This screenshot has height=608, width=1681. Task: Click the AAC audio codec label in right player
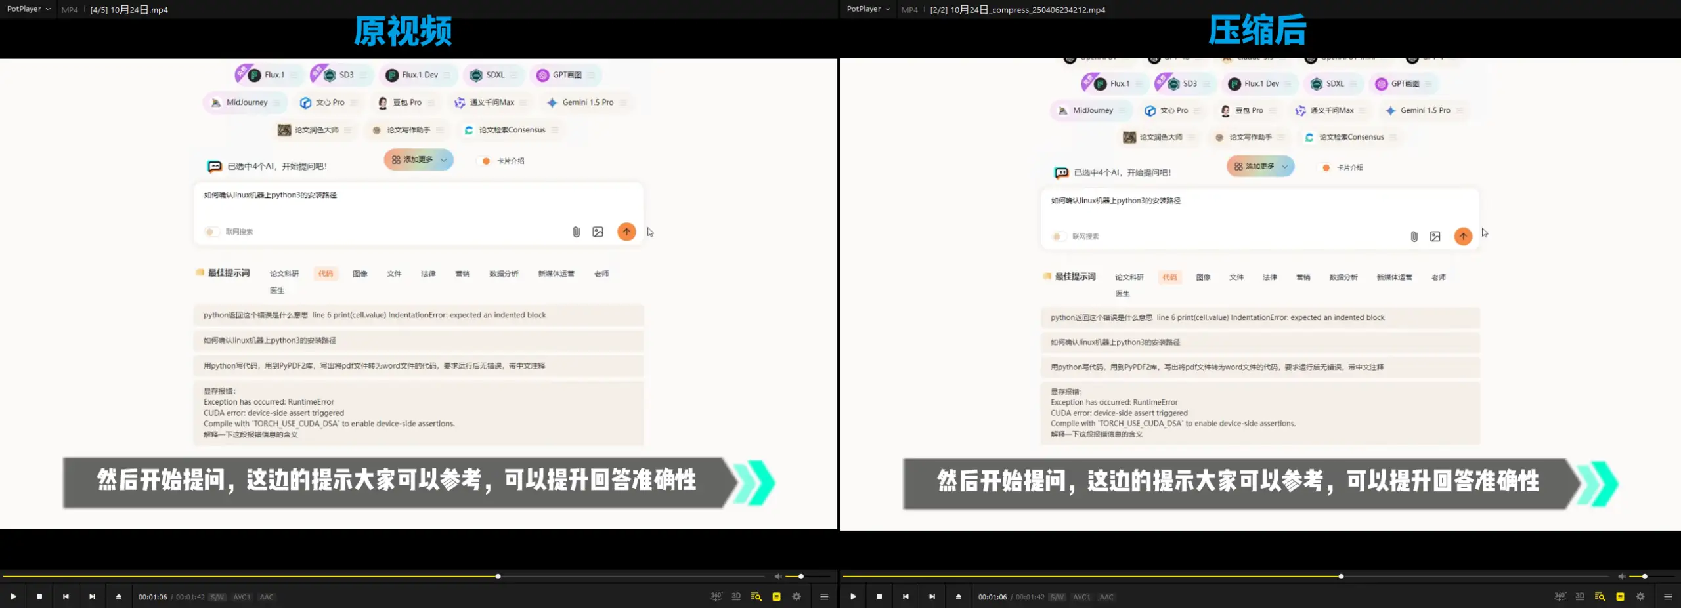pos(1106,597)
